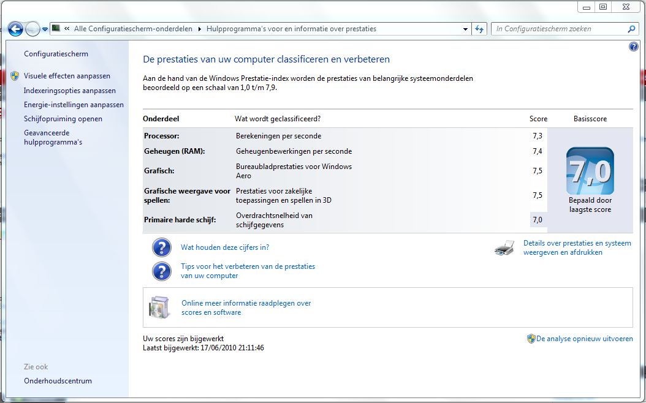The width and height of the screenshot is (646, 403).
Task: Open 'Details over prestaties en systeem weergeven' link
Action: coord(577,248)
